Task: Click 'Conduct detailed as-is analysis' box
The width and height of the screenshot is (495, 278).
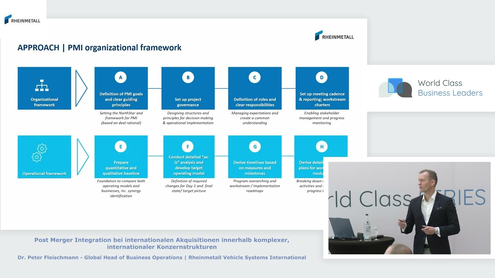Action: click(189, 157)
